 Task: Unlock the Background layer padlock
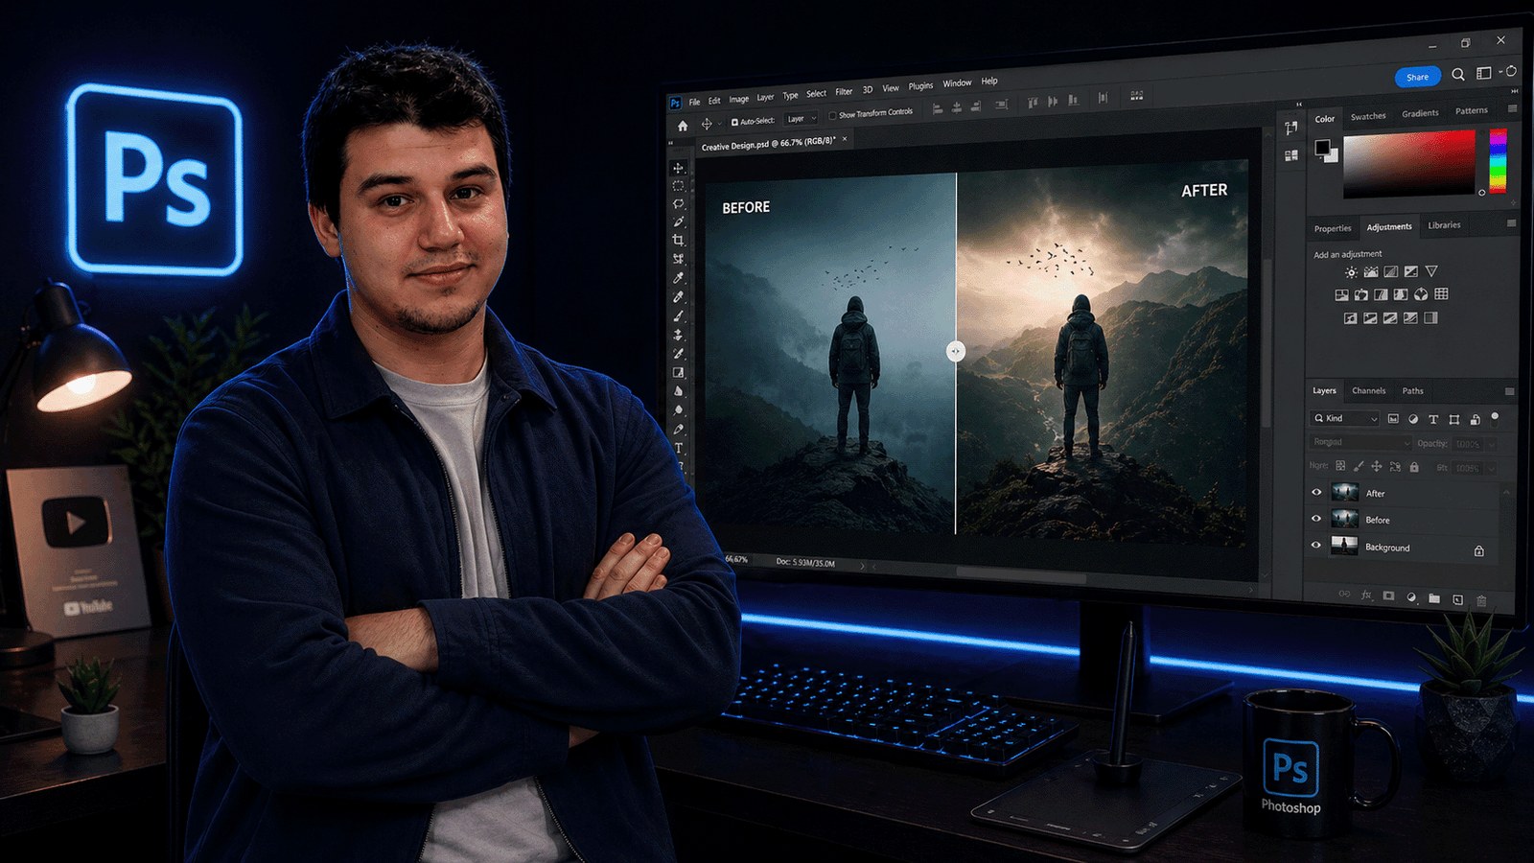click(1479, 550)
